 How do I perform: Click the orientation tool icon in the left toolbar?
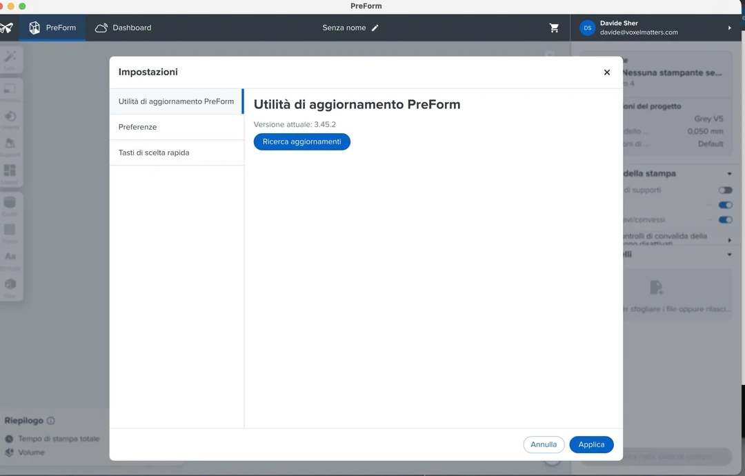point(10,117)
